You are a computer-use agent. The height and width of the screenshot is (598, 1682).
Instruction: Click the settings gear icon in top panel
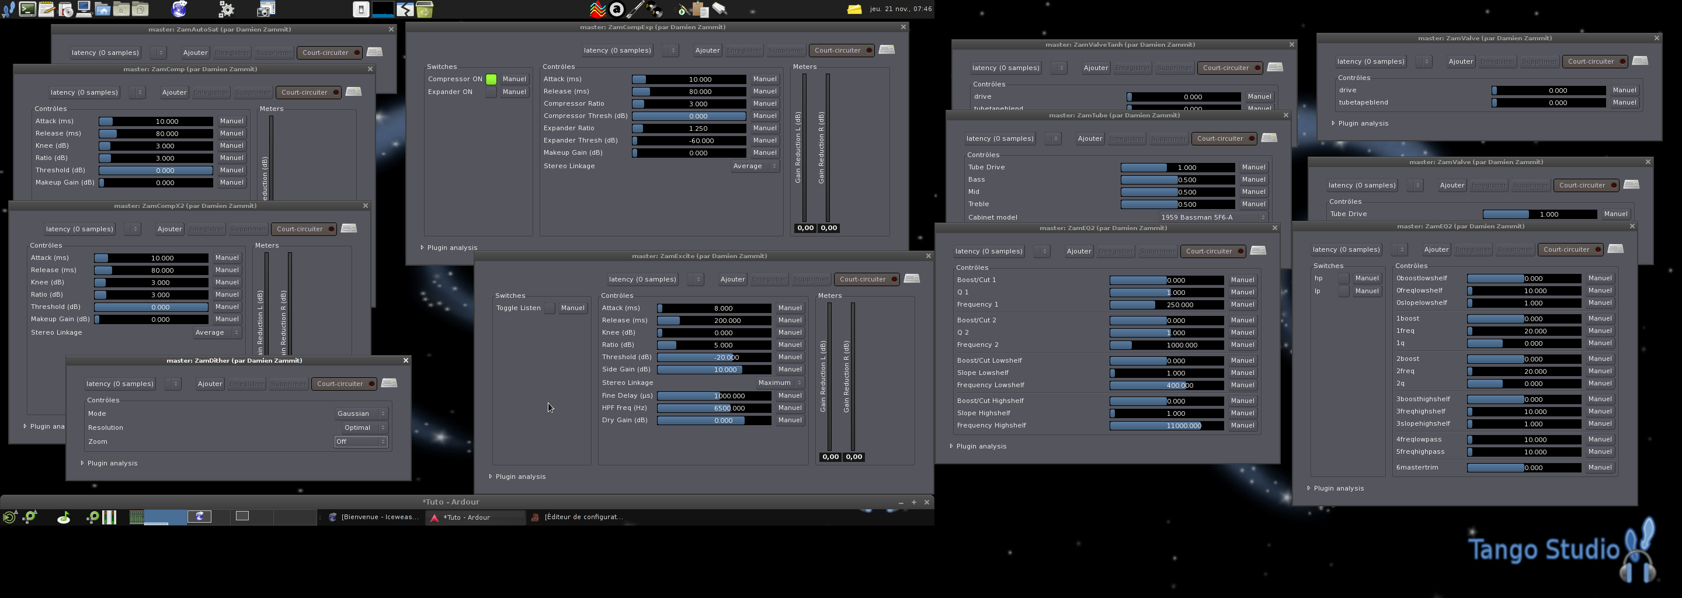coord(226,9)
